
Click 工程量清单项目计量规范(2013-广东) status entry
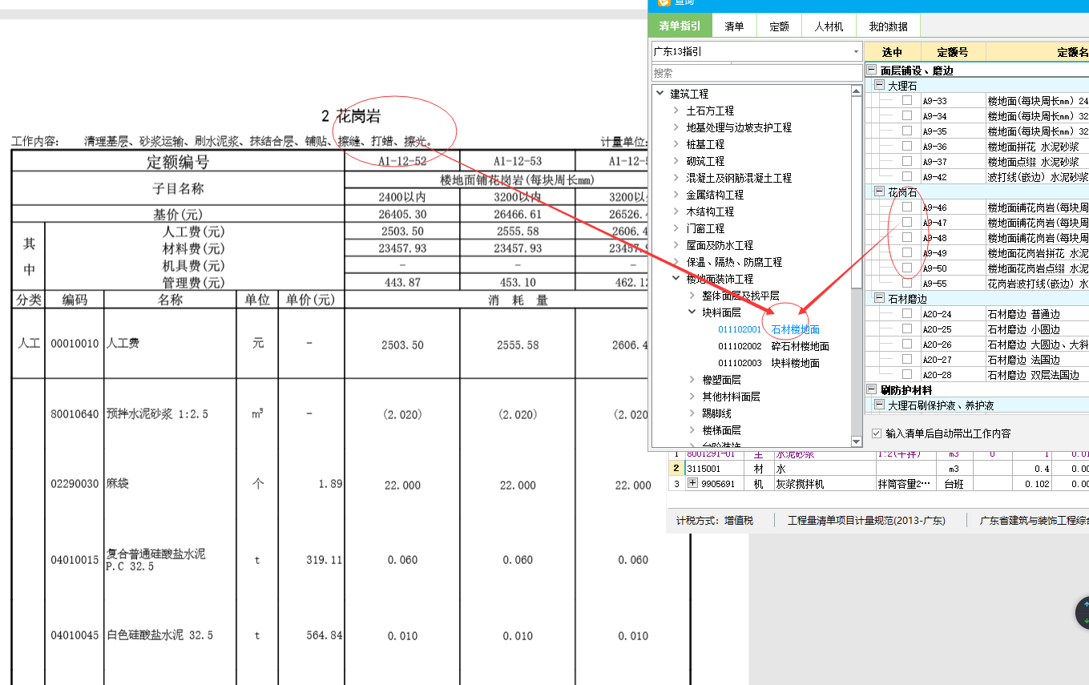(866, 521)
